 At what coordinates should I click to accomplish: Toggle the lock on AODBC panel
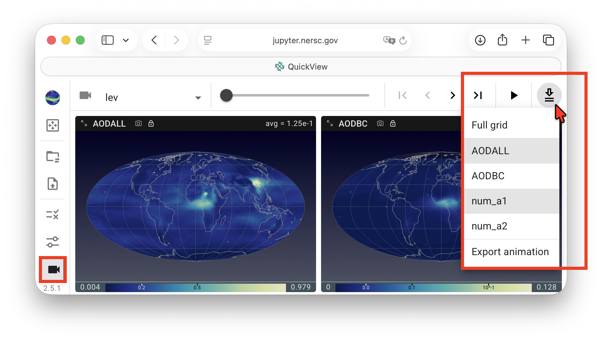point(393,123)
